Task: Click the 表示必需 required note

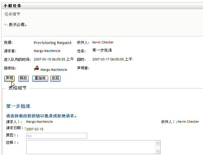Action: point(16,25)
